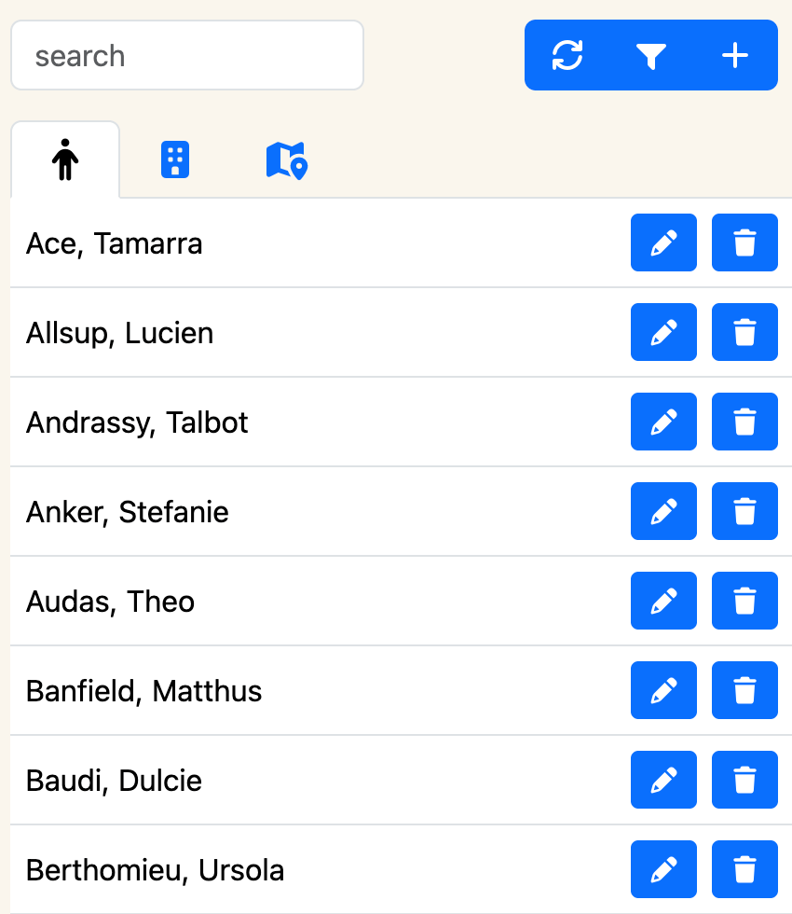792x914 pixels.
Task: Open the filter icon
Action: [650, 55]
